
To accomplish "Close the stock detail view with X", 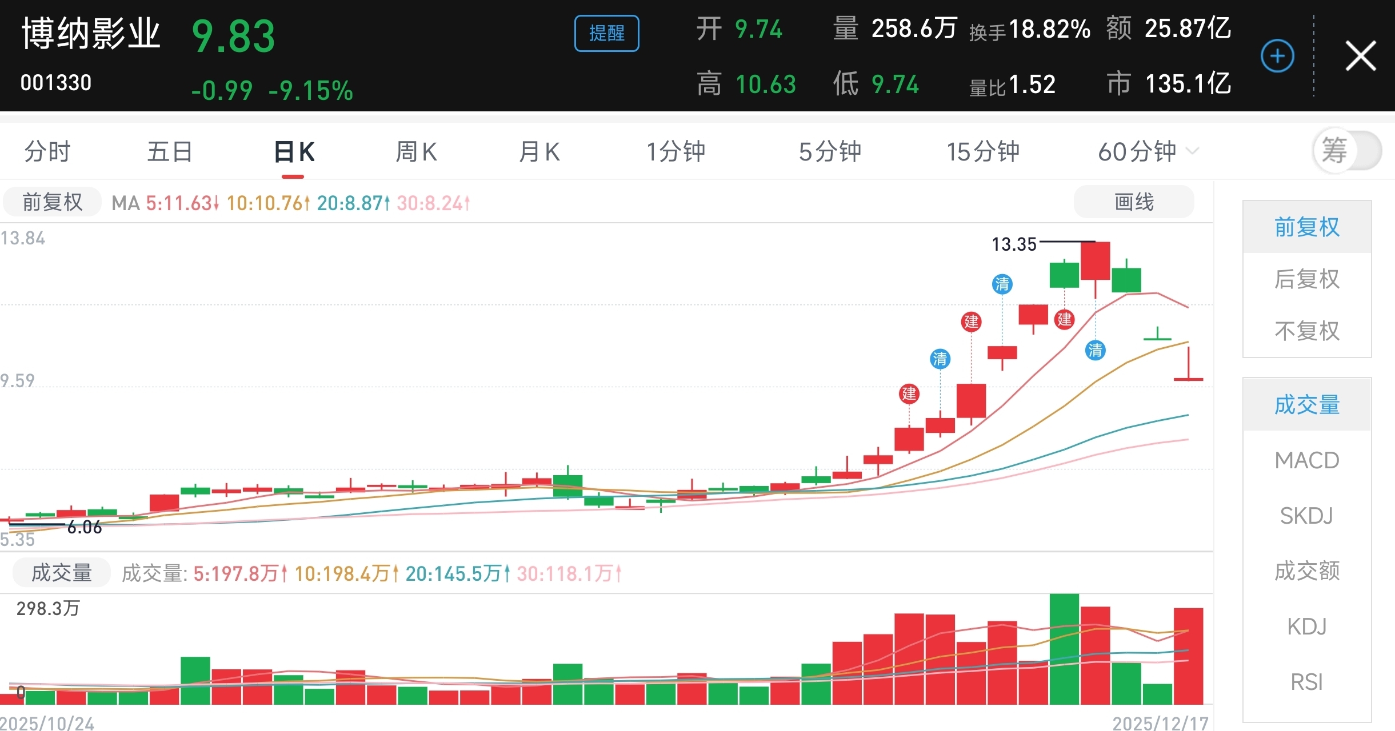I will 1360,56.
